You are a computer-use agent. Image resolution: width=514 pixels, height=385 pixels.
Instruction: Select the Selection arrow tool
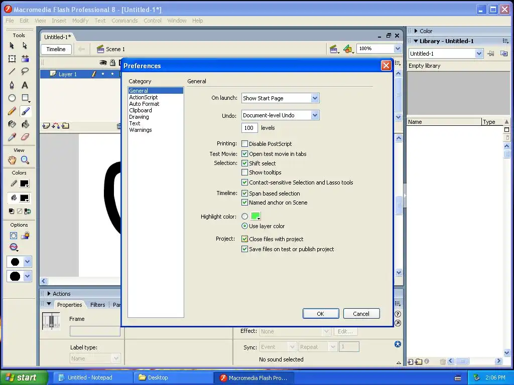[12, 46]
